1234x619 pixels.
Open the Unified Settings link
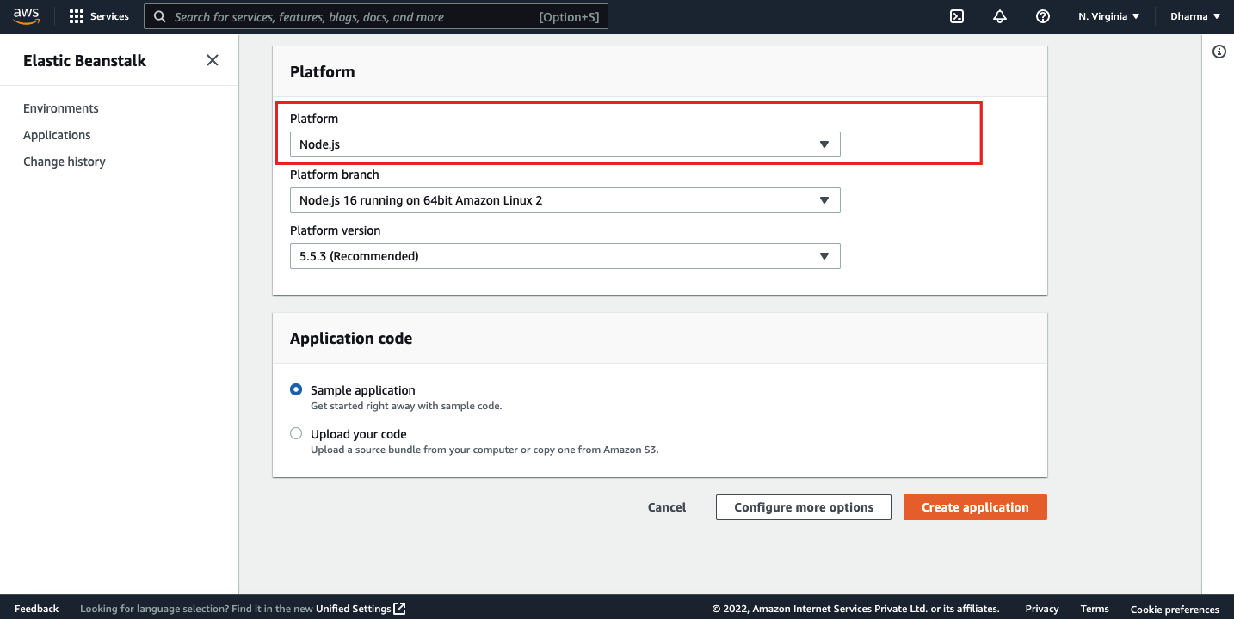pyautogui.click(x=354, y=609)
